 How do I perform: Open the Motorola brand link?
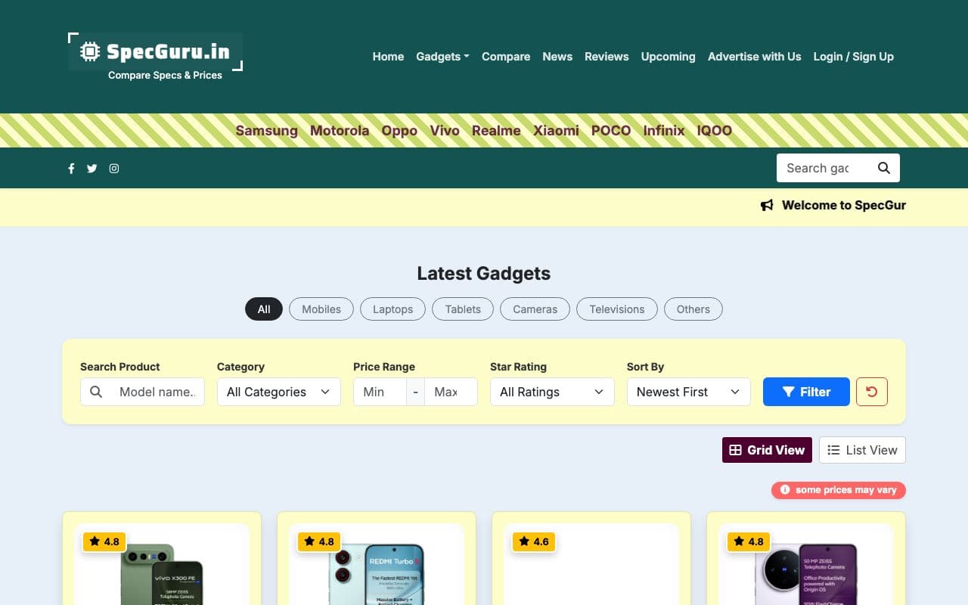(x=340, y=130)
